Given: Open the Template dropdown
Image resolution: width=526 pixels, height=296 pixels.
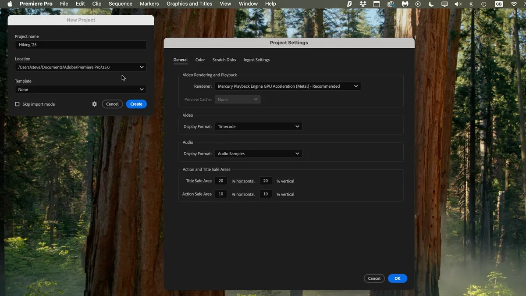Looking at the screenshot, I should 81,89.
